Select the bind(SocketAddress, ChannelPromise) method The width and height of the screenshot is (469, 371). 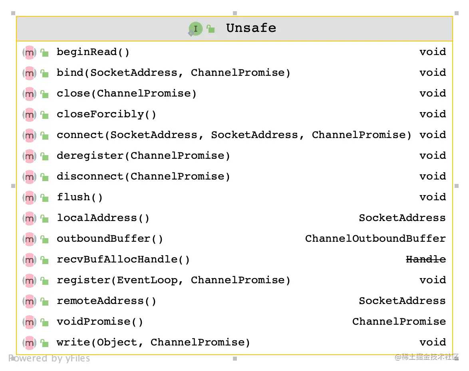[x=173, y=73]
